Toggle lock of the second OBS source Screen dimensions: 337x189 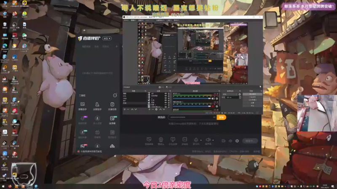click(x=168, y=96)
